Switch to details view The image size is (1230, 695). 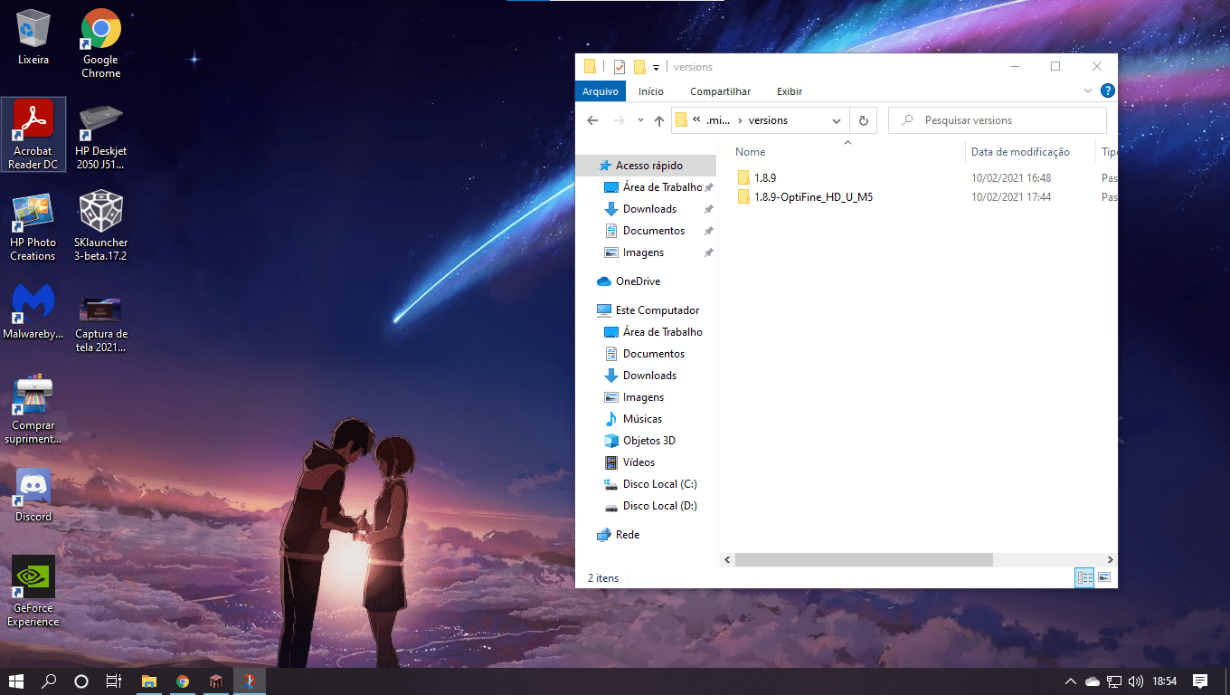1085,577
